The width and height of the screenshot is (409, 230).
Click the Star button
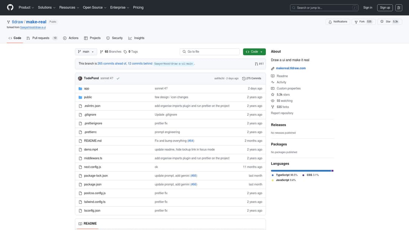tap(389, 22)
